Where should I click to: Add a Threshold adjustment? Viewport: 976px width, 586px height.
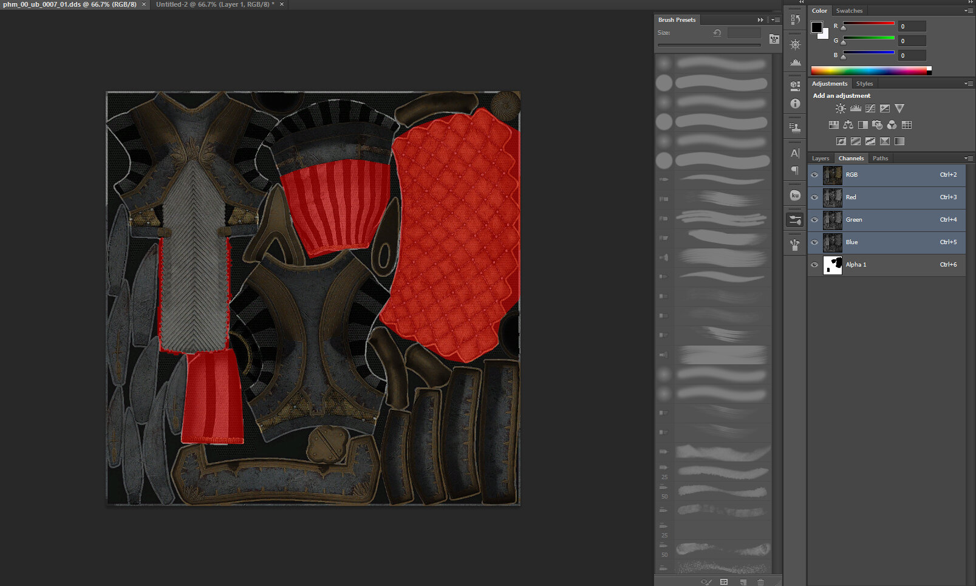870,141
